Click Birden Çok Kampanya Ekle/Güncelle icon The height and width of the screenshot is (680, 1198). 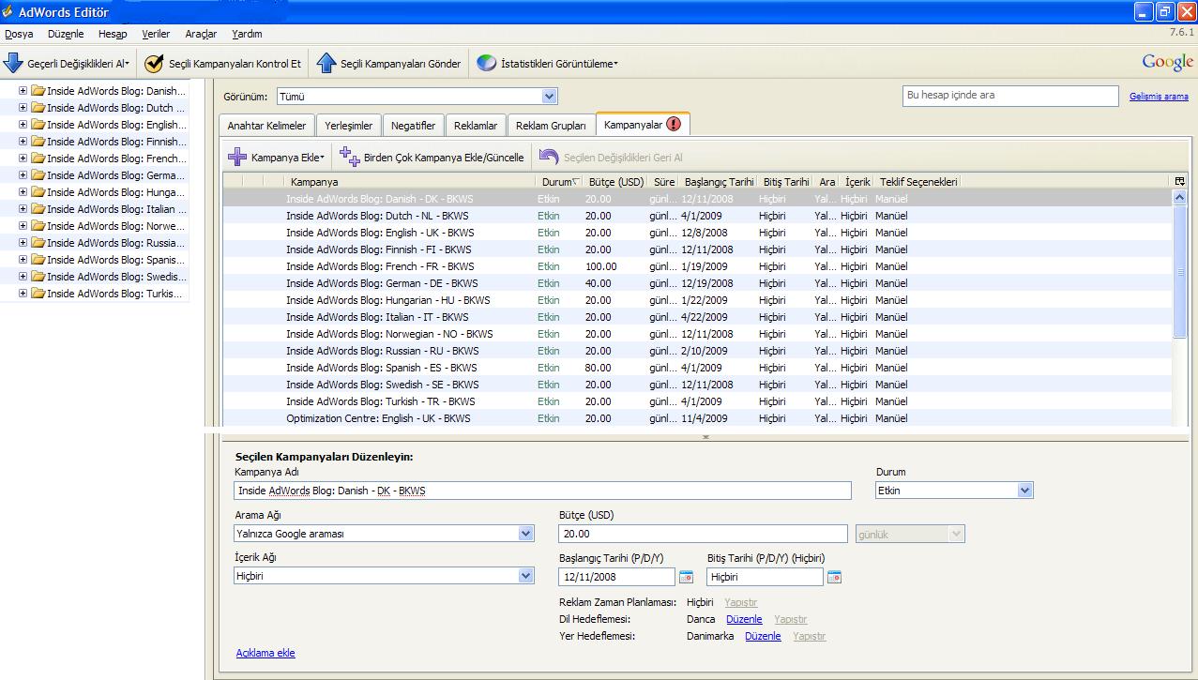349,157
